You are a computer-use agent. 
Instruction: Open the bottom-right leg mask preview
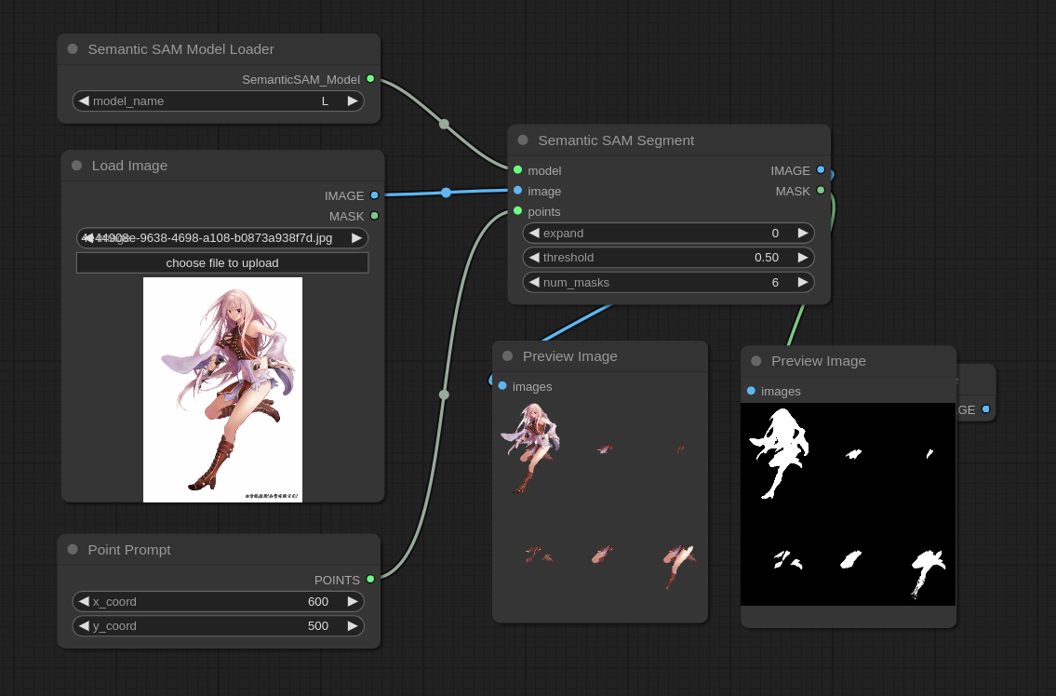coord(929,573)
